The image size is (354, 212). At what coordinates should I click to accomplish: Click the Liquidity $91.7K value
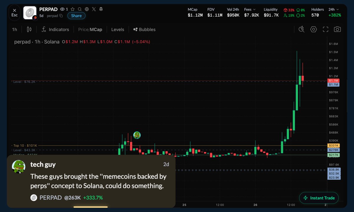[271, 15]
